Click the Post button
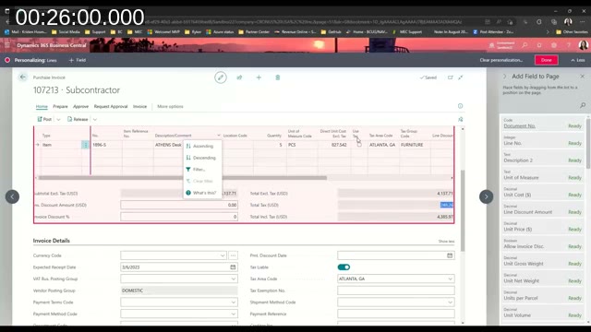The image size is (591, 332). coord(44,119)
